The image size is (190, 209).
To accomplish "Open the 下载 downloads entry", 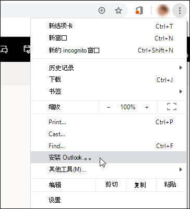I will point(109,80).
